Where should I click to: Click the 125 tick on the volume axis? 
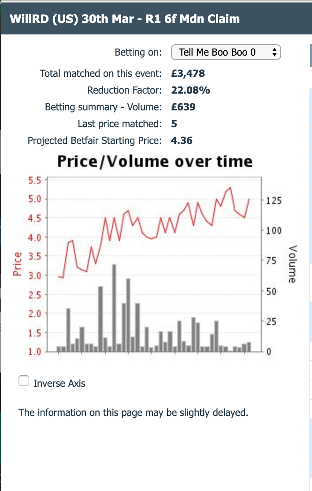pos(274,200)
